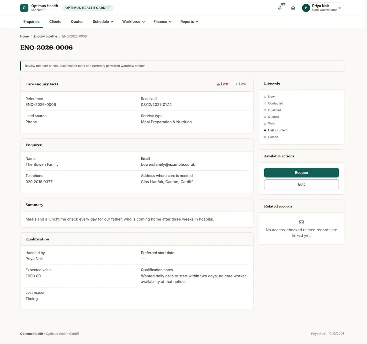Image resolution: width=367 pixels, height=344 pixels.
Task: Click the received date 08/12/2025 01:12
Action: click(x=156, y=104)
